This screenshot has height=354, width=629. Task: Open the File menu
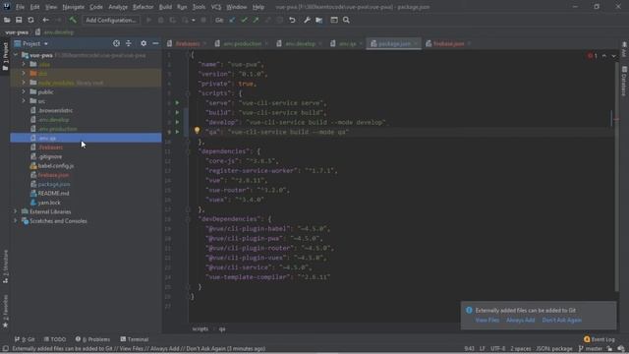tap(20, 7)
